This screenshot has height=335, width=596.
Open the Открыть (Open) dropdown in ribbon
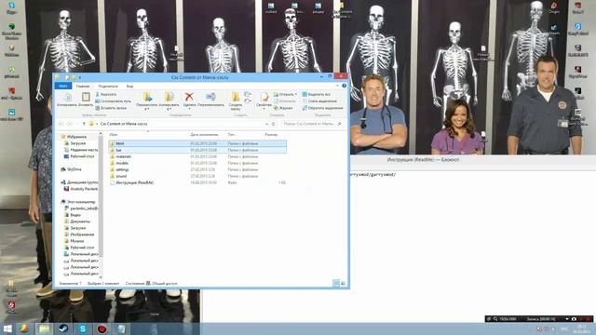pos(286,94)
